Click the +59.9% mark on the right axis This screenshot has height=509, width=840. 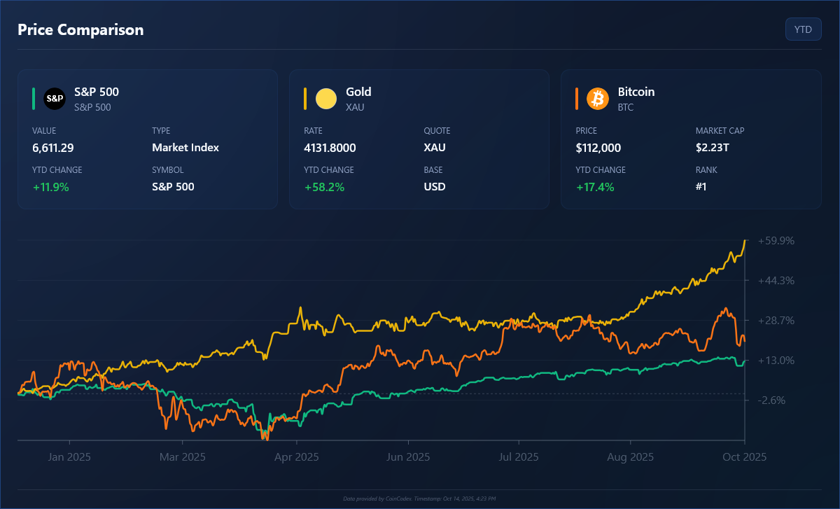(x=777, y=240)
